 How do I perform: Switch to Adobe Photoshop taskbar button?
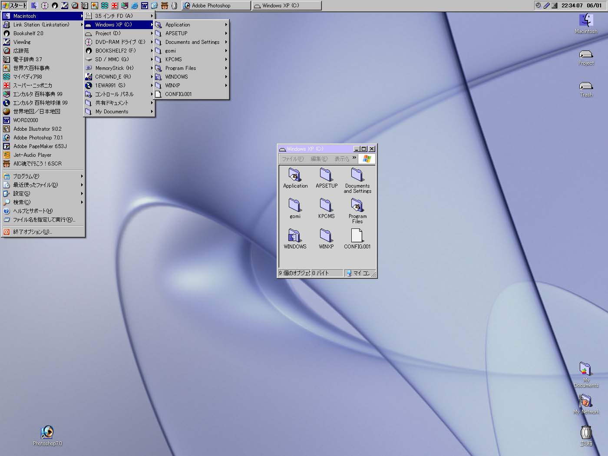216,6
